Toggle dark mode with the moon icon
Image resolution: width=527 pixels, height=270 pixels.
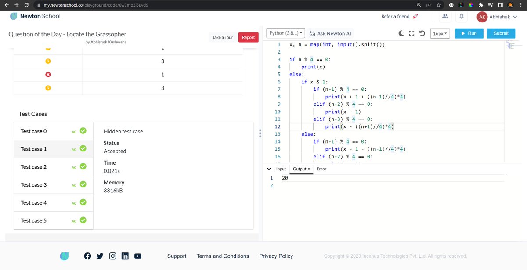click(x=401, y=33)
